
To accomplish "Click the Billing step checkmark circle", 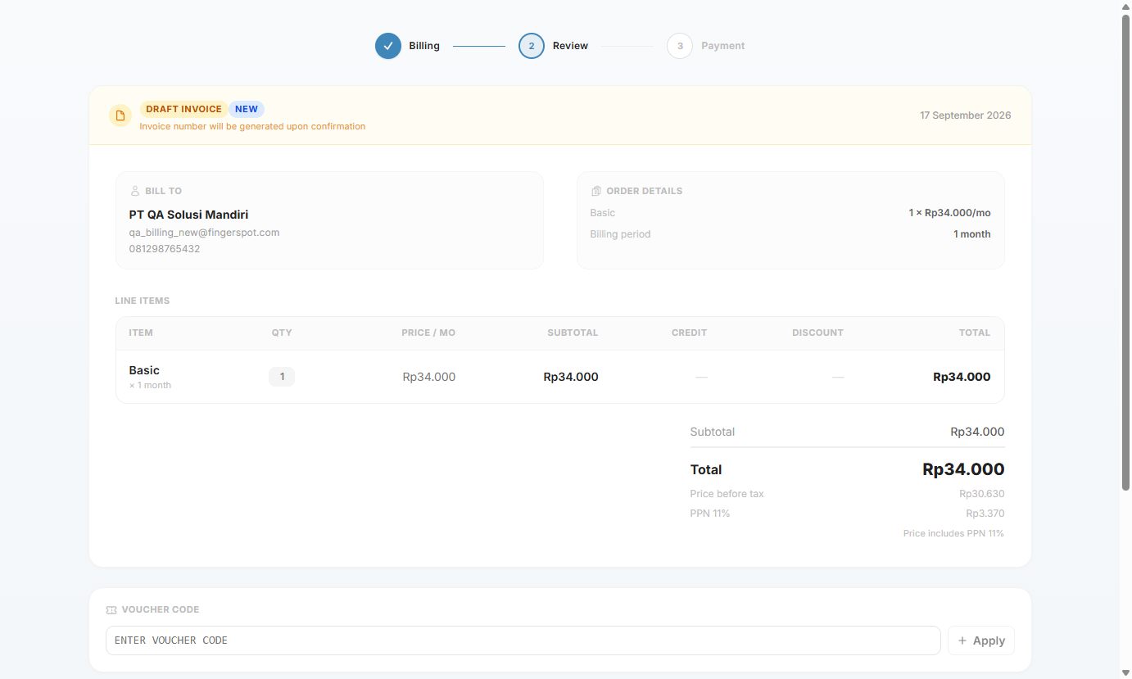I will 388,46.
